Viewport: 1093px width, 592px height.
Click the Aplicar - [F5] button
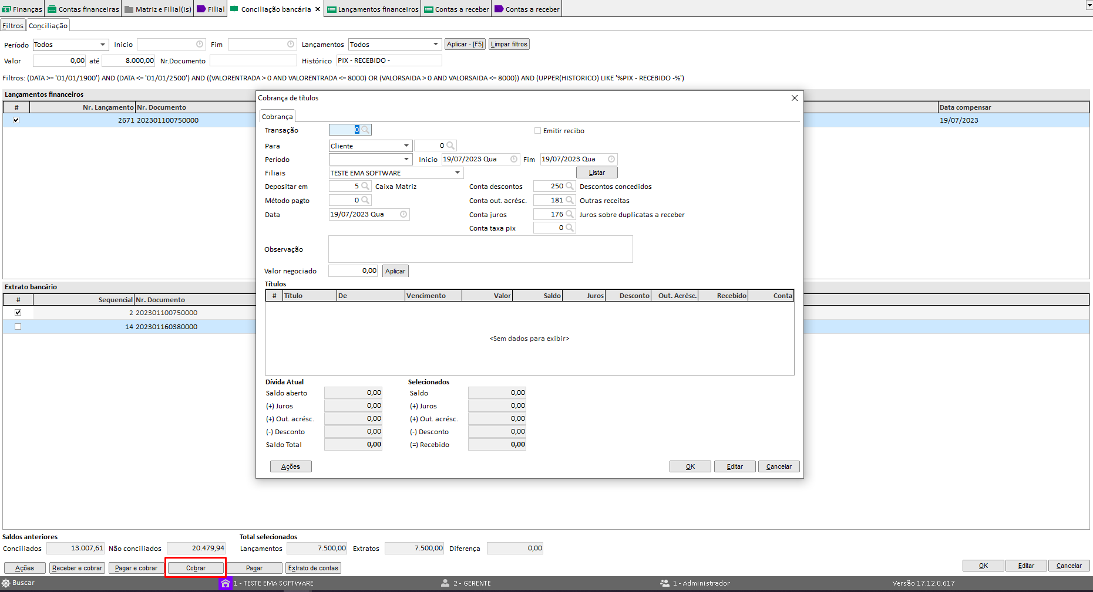pos(465,44)
